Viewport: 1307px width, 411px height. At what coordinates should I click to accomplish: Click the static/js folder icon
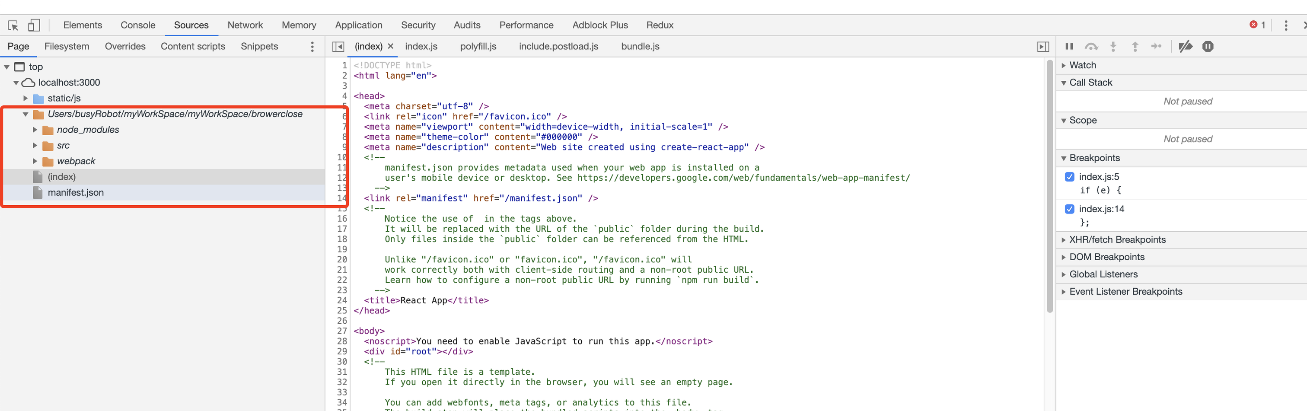[38, 99]
